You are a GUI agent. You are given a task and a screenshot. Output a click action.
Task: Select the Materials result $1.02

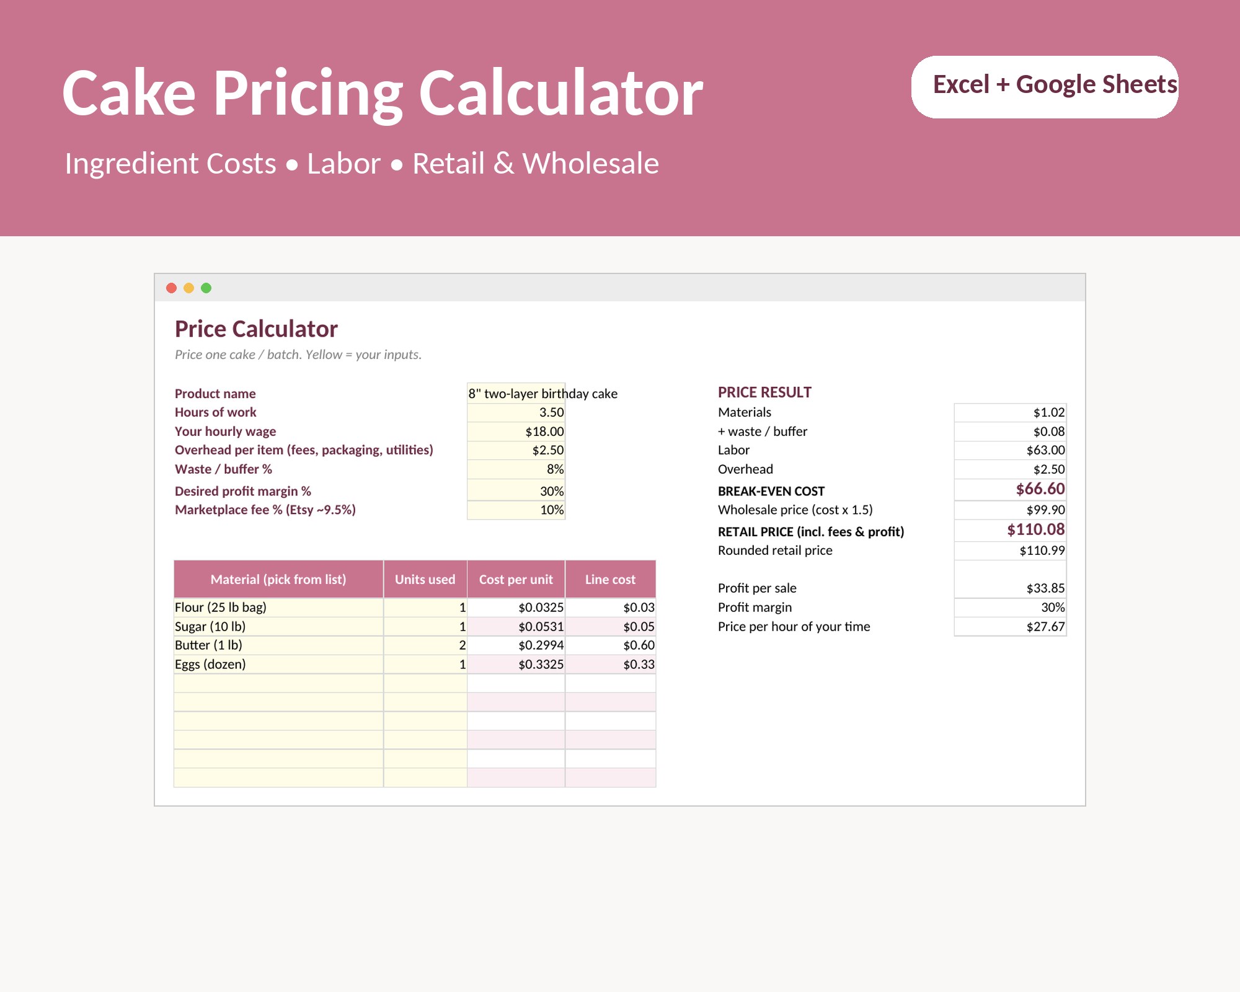coord(1010,412)
